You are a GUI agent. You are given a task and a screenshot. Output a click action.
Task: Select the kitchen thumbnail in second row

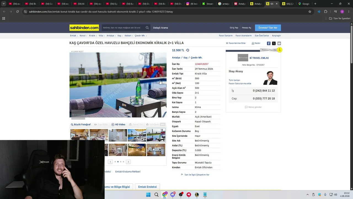coord(156,150)
